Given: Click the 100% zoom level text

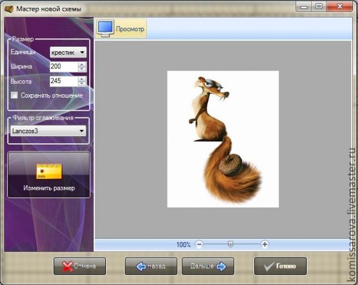Looking at the screenshot, I should pyautogui.click(x=183, y=245).
